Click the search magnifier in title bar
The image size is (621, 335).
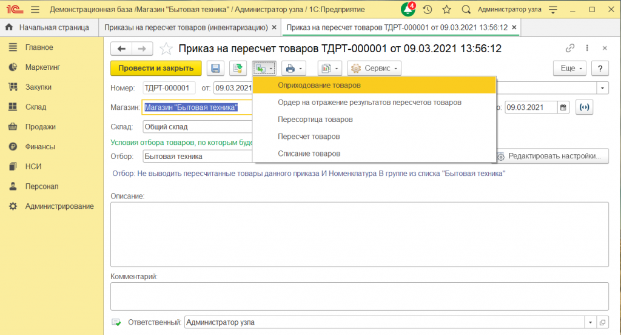tap(466, 10)
